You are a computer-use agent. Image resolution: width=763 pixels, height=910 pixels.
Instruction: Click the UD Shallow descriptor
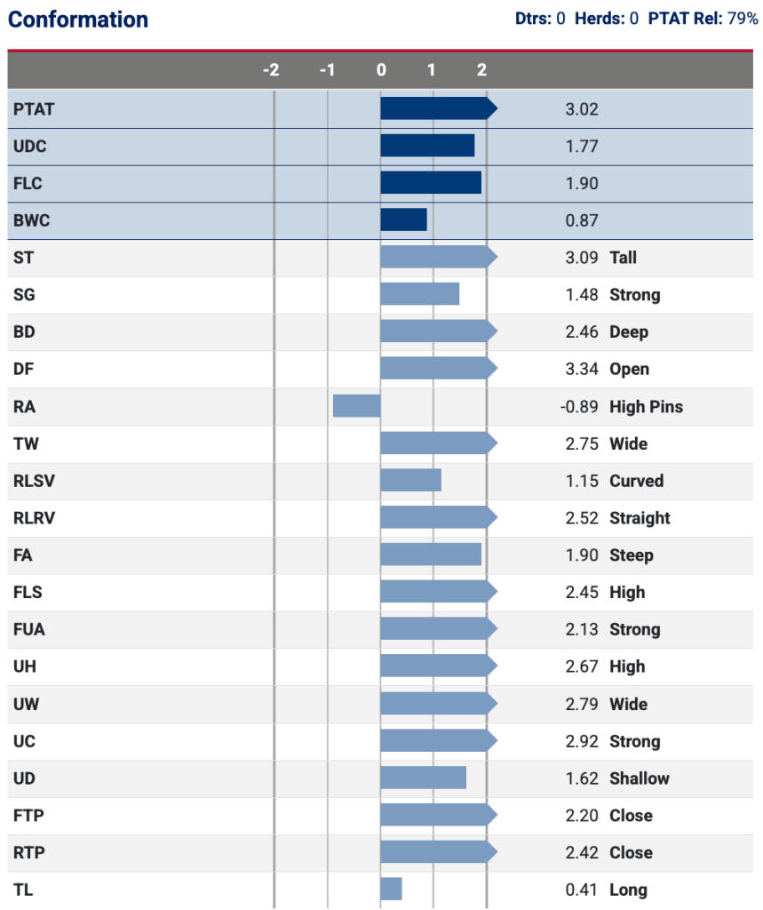(639, 778)
